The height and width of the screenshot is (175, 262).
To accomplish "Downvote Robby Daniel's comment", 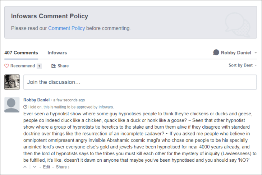I will pos(35,167).
